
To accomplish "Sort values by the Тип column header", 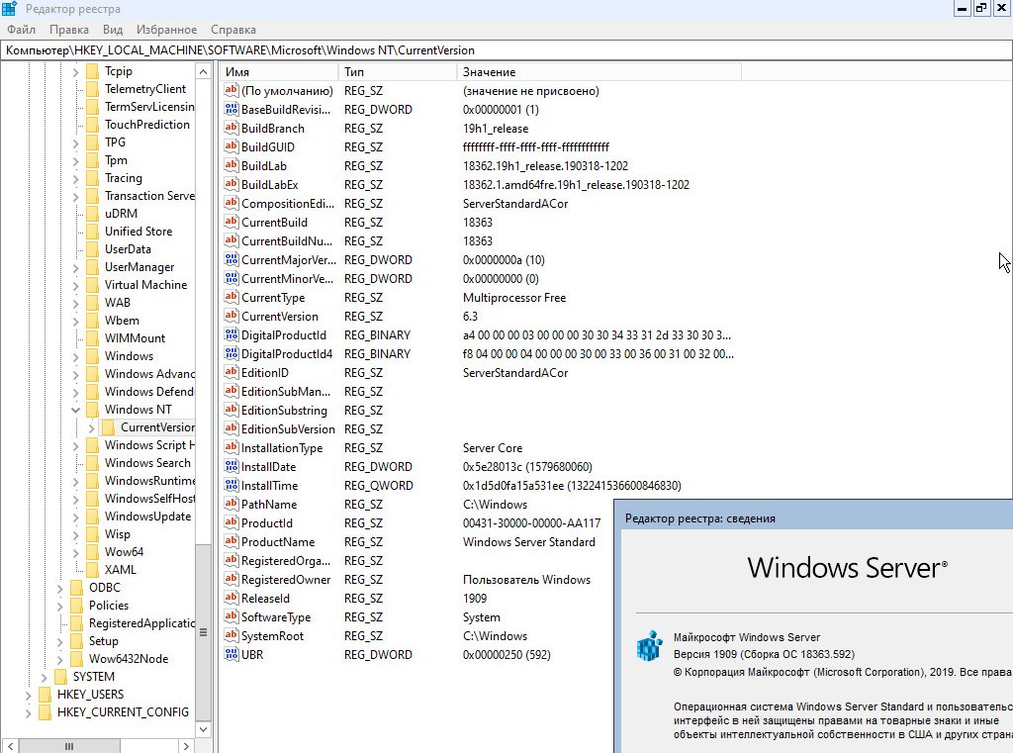I will click(398, 72).
